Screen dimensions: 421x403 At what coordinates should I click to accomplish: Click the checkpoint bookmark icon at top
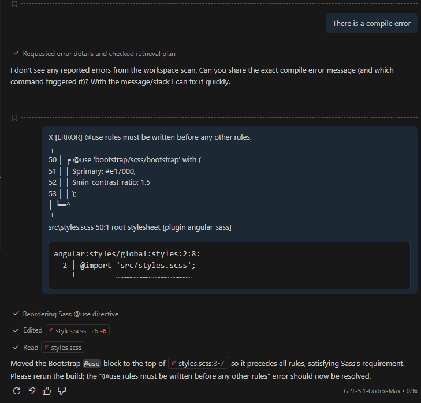(x=14, y=4)
